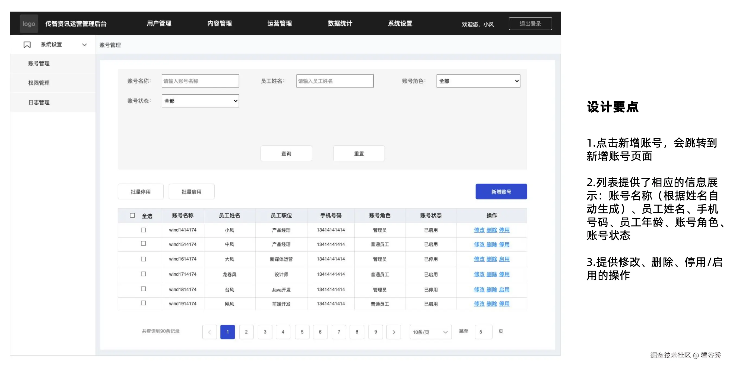This screenshot has height=368, width=730.
Task: Click the logo icon in header
Action: [x=29, y=24]
